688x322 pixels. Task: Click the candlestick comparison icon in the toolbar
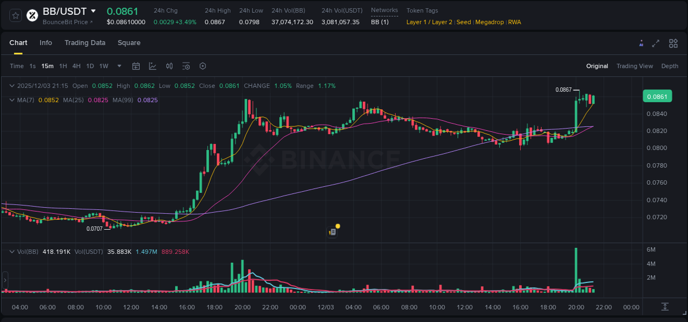(x=169, y=66)
